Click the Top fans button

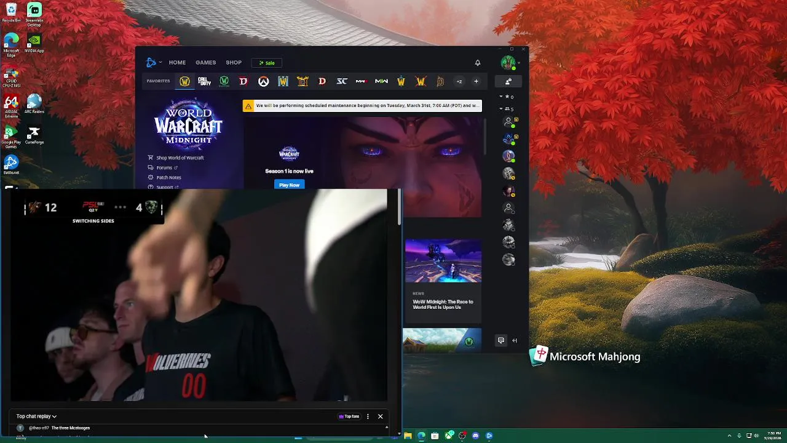[x=349, y=417]
